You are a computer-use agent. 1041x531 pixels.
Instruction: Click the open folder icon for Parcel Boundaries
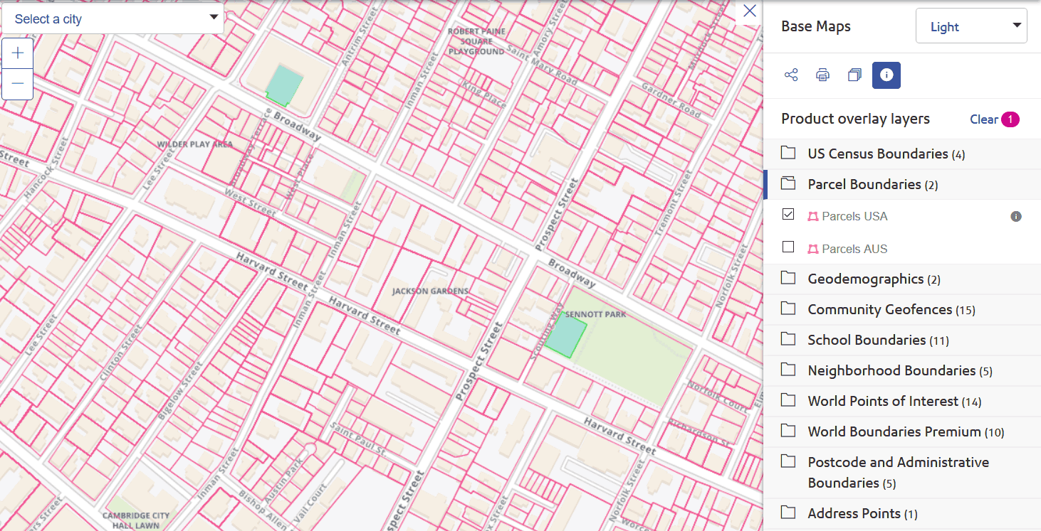[788, 183]
